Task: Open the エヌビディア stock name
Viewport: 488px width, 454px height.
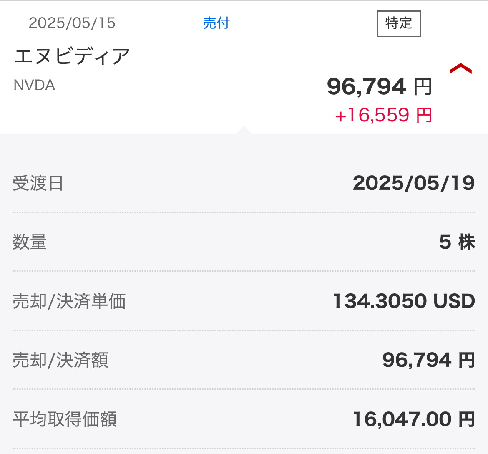Action: pos(72,56)
